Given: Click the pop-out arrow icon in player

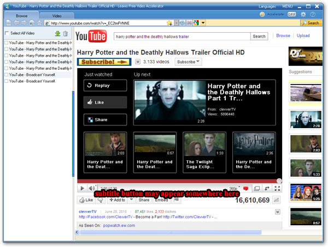Looking at the screenshot, I should (x=267, y=189).
